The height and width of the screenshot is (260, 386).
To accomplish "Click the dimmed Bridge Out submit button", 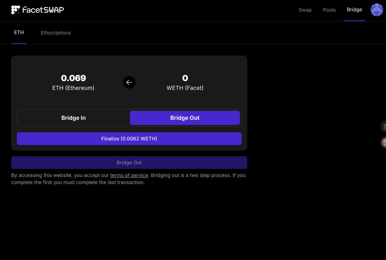I will tap(129, 163).
